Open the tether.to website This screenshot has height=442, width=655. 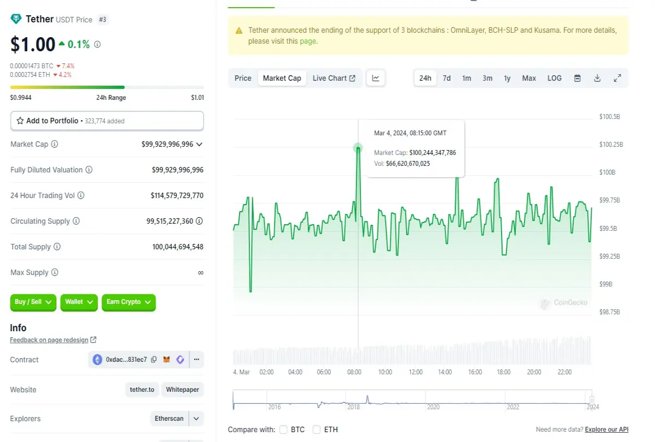(x=142, y=390)
